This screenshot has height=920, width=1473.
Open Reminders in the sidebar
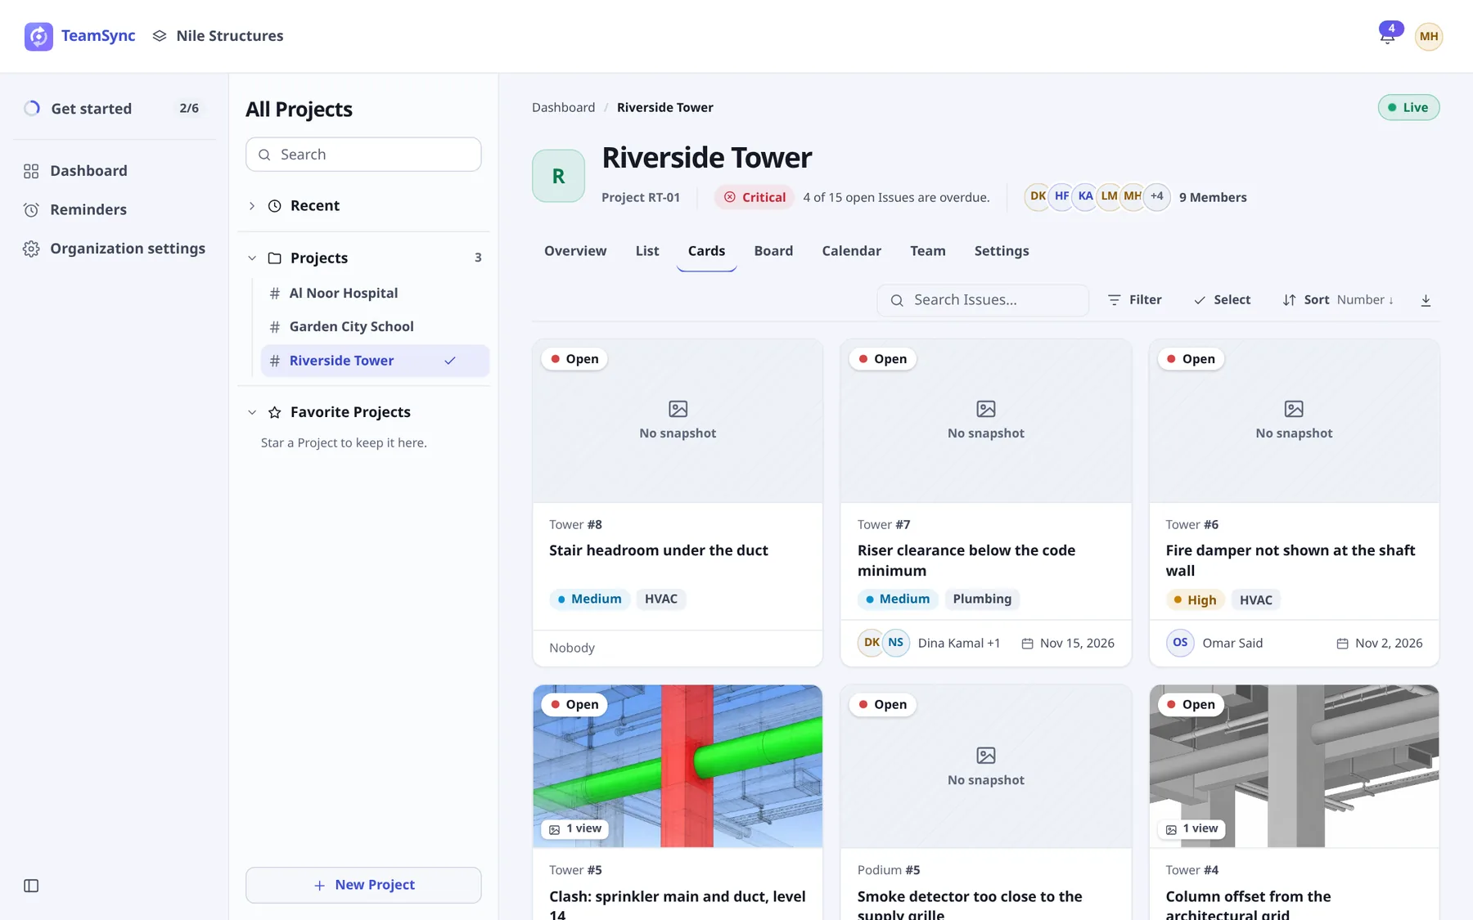(x=88, y=209)
